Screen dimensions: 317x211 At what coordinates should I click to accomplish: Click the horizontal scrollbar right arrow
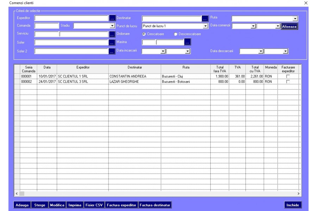point(299,194)
